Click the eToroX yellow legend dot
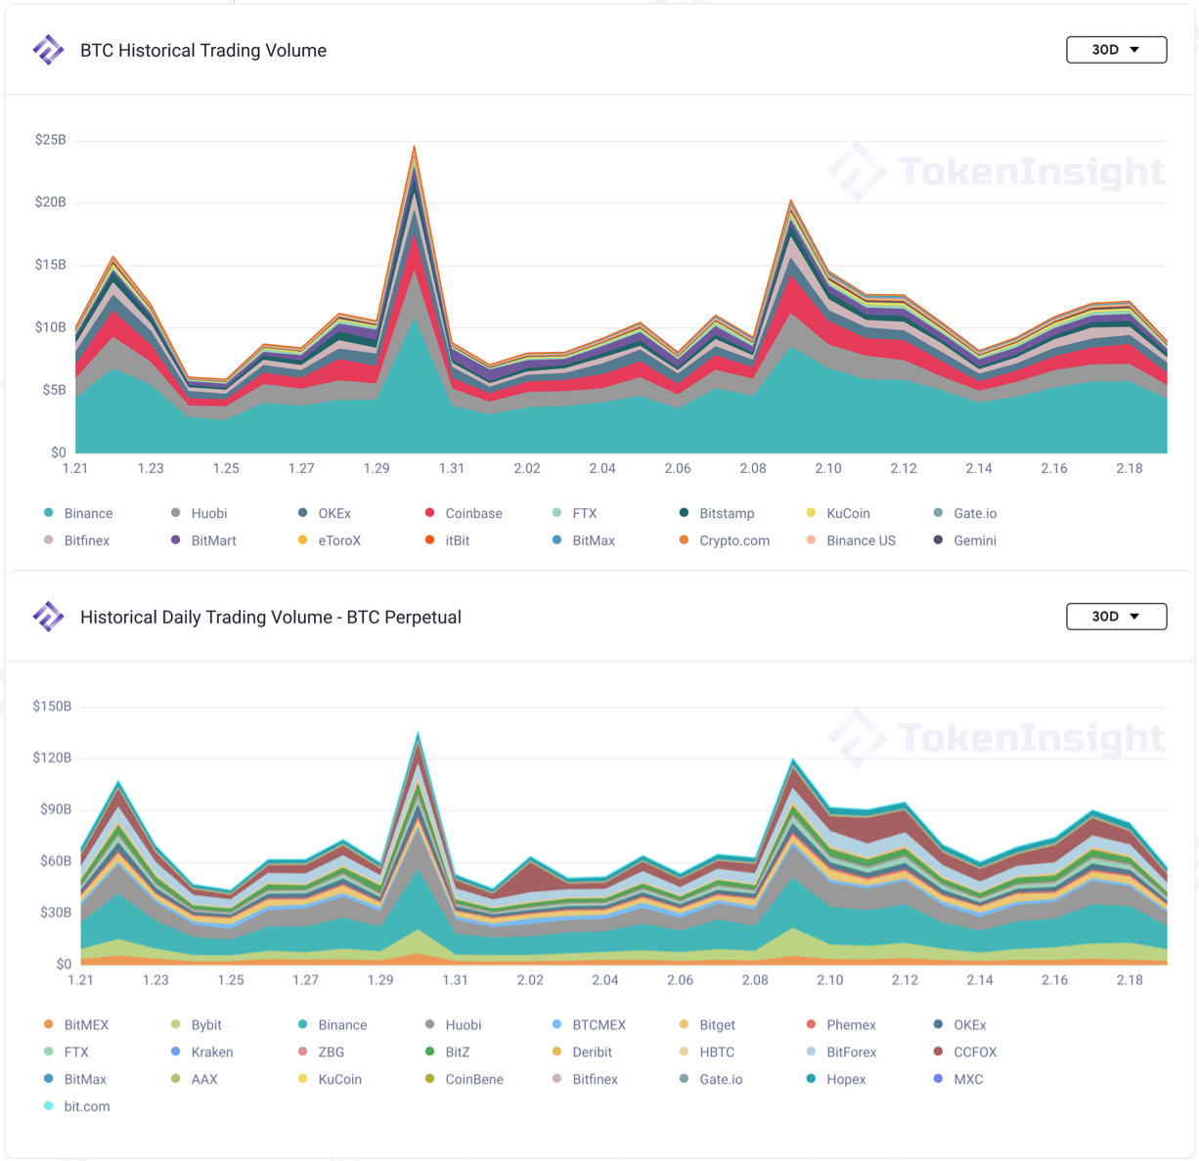Viewport: 1199px width, 1161px height. (x=303, y=540)
